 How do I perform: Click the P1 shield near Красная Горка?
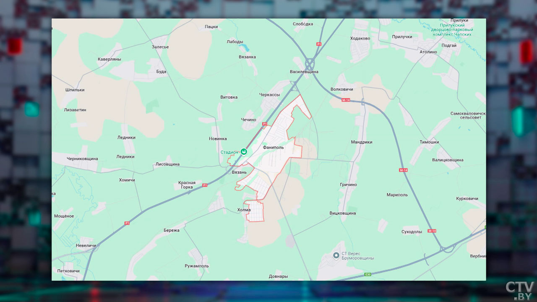(x=205, y=185)
